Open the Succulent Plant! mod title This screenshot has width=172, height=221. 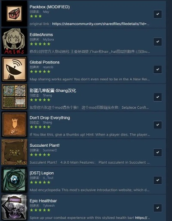click(45, 145)
